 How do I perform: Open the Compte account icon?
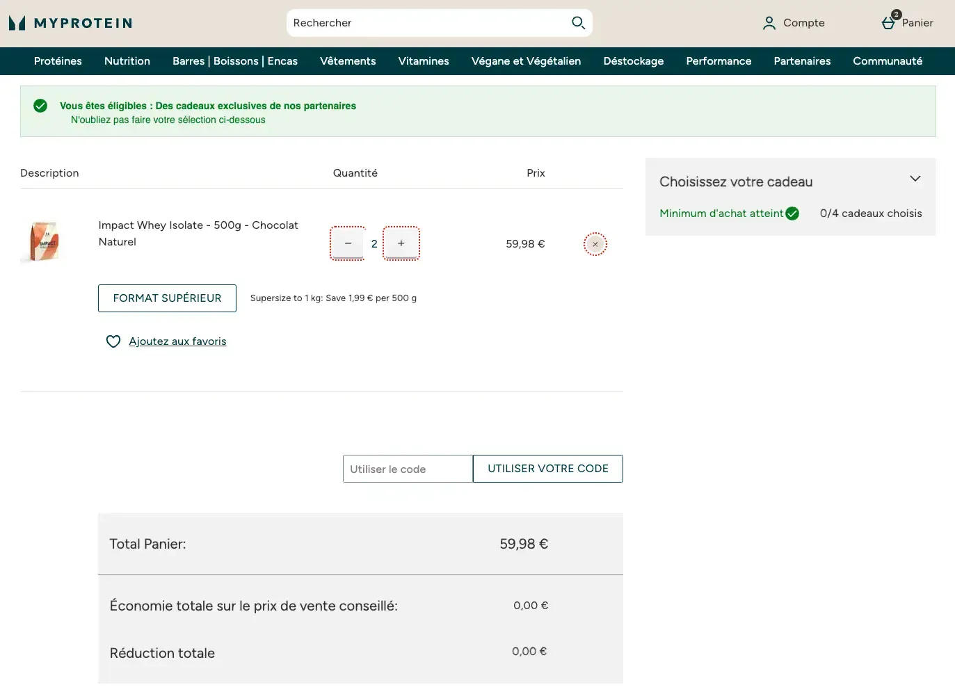(x=769, y=23)
